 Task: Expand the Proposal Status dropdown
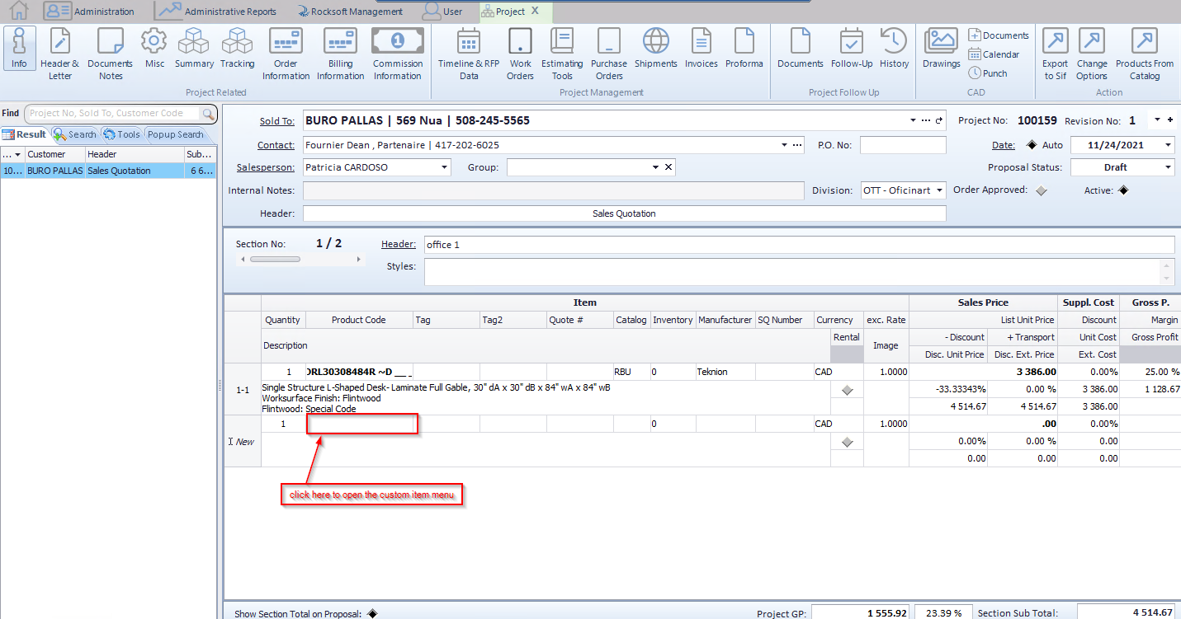(x=1168, y=167)
